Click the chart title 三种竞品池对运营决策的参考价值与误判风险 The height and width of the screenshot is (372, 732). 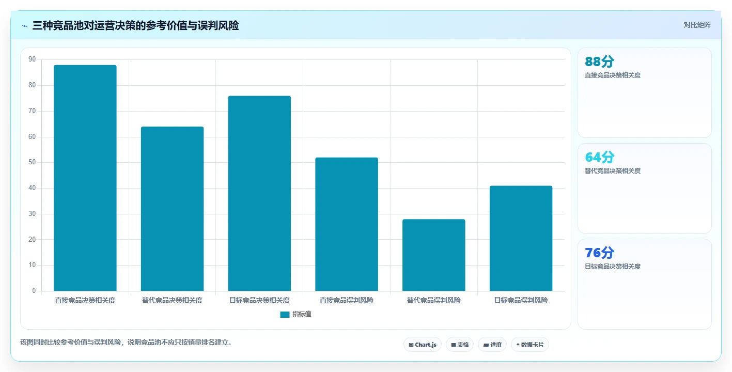[x=135, y=26]
